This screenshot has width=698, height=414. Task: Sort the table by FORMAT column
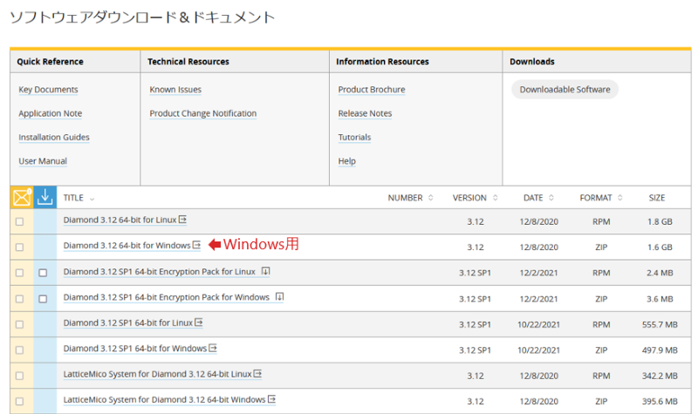[x=601, y=198]
